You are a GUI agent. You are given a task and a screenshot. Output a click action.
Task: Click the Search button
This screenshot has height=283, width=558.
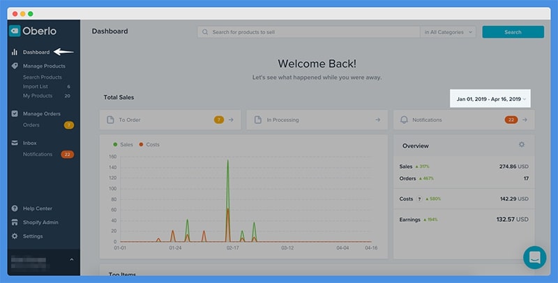click(513, 32)
